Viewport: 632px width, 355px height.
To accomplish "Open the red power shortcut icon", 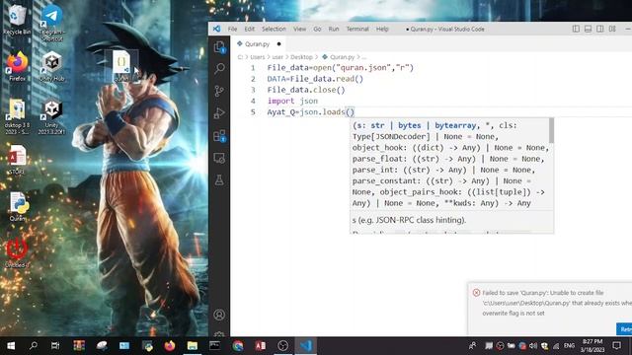I will pyautogui.click(x=17, y=253).
